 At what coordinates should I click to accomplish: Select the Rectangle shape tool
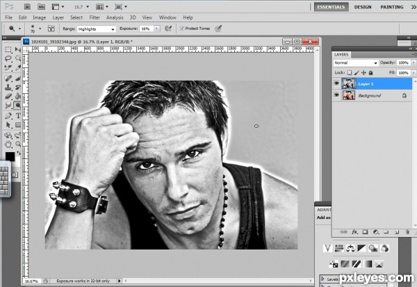click(x=18, y=125)
